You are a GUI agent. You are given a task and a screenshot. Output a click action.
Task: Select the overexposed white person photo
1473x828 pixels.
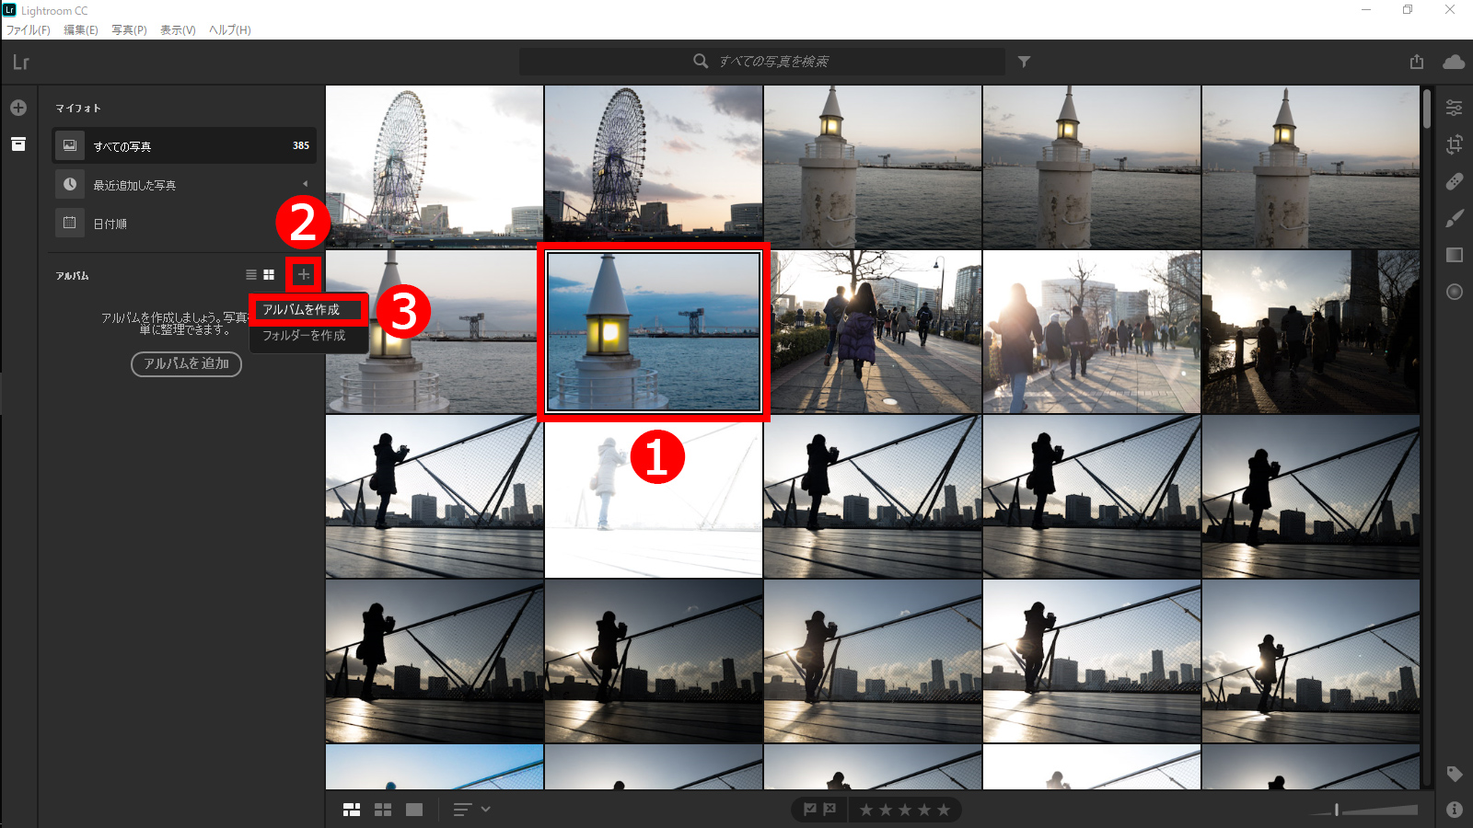coord(654,497)
